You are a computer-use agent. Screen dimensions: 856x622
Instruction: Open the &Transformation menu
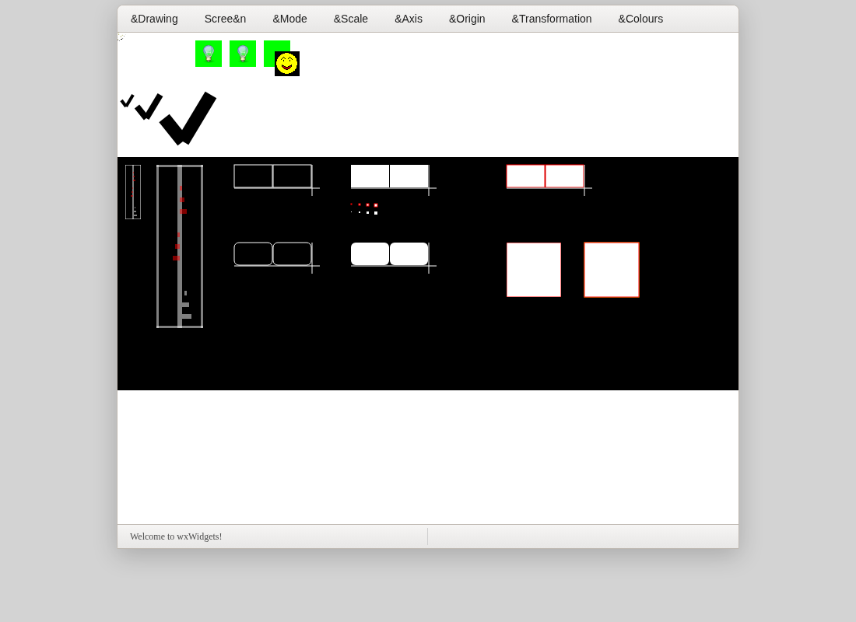(x=552, y=19)
